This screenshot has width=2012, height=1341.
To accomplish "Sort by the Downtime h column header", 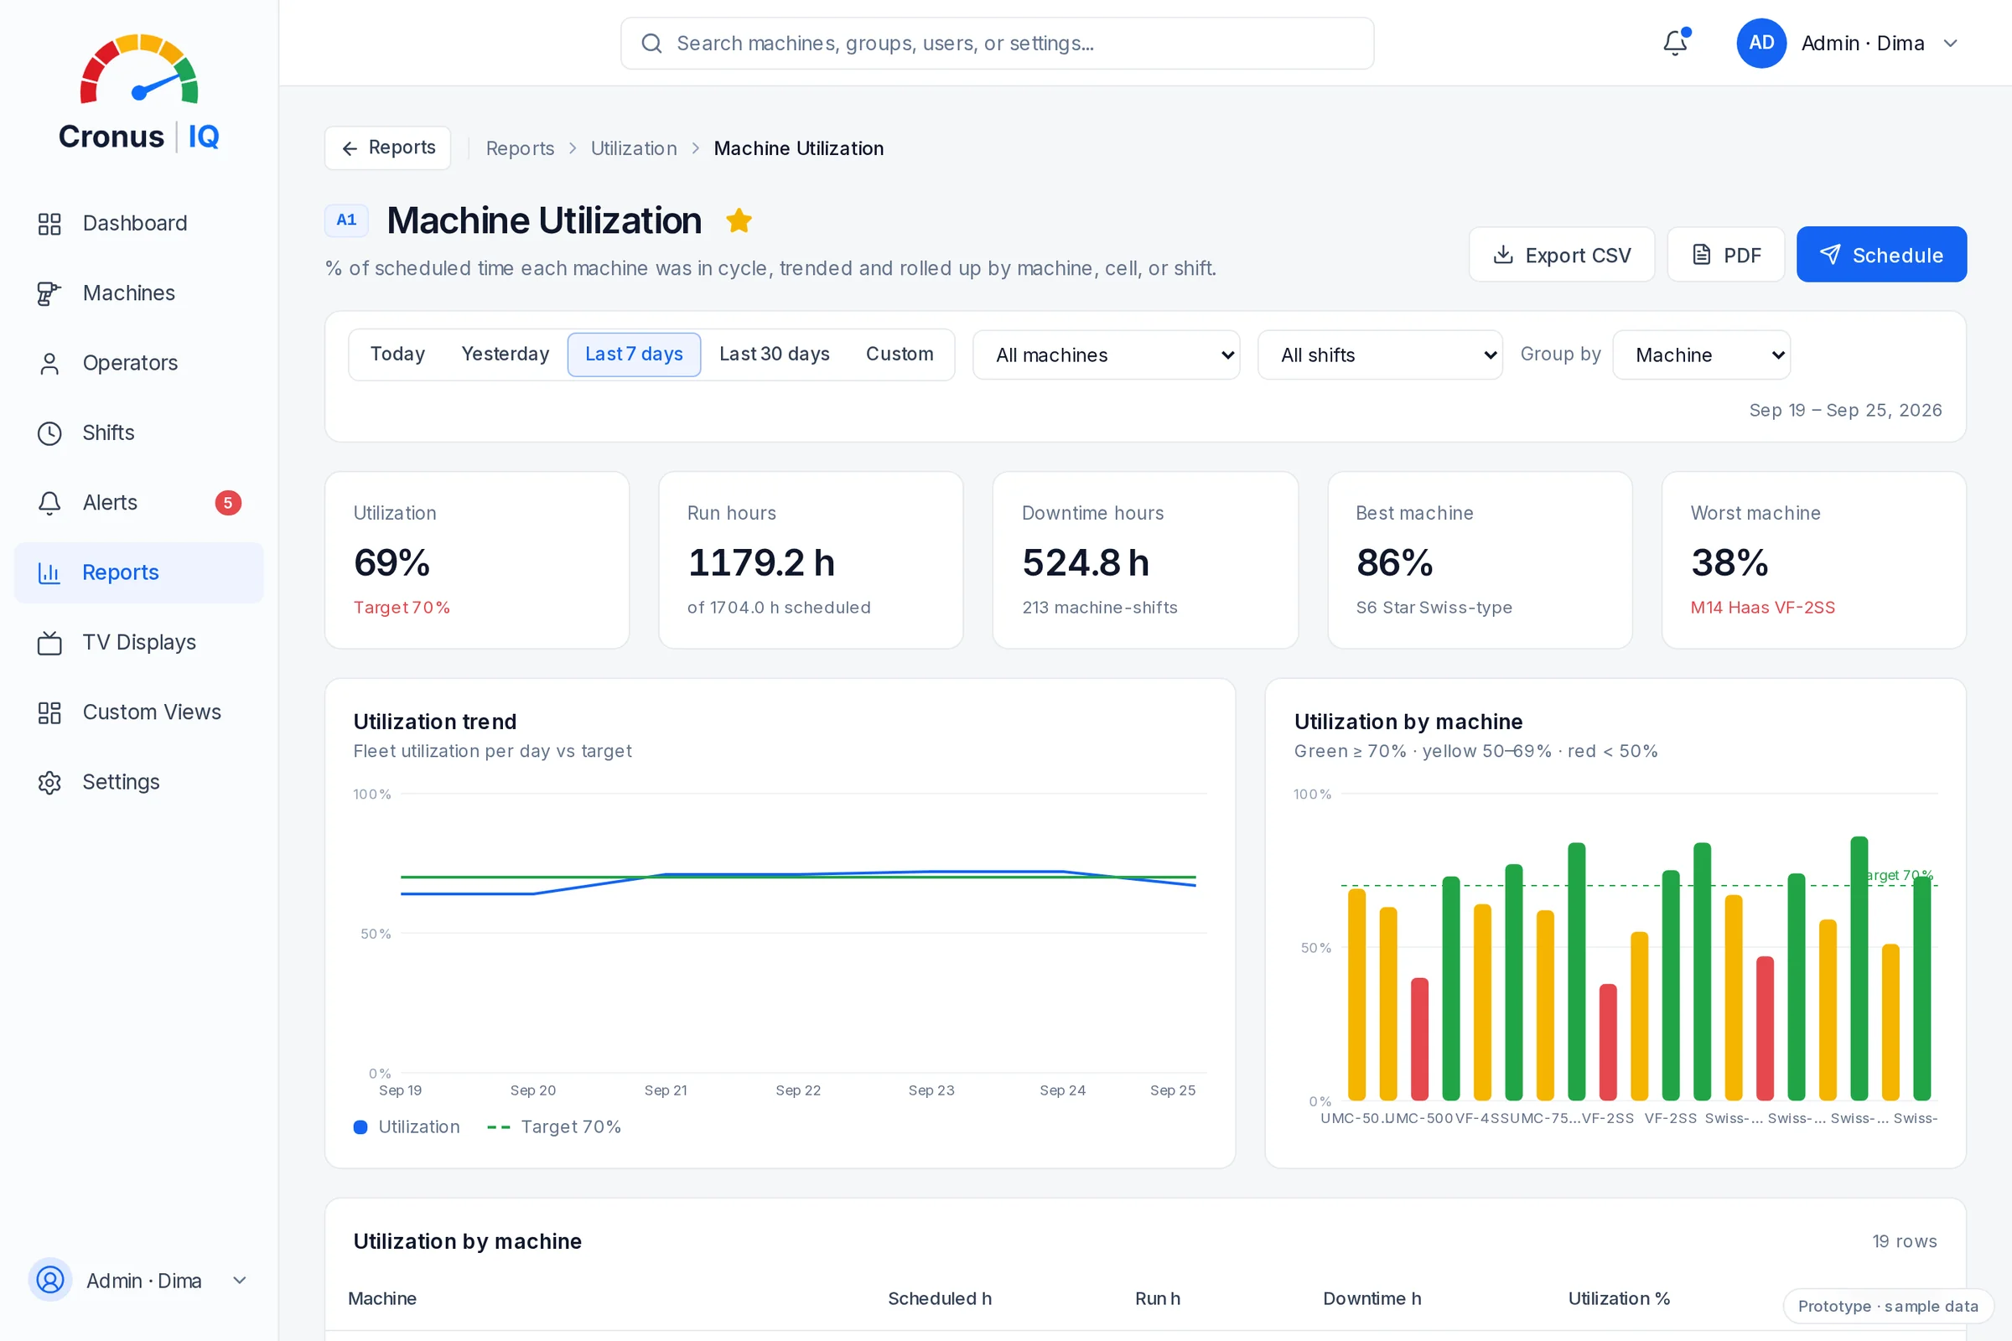I will 1372,1298.
